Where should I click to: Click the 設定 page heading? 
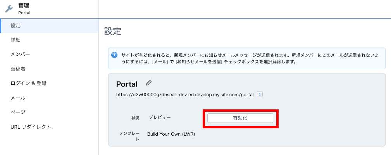point(113,31)
